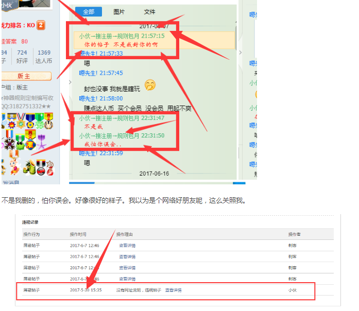Click the blue horizontal scrollbar under chat
359x311 pixels.
[x=82, y=183]
